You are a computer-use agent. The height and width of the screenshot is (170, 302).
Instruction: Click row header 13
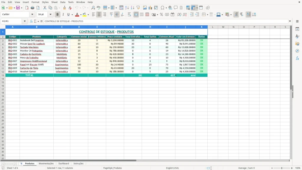coord(3,75)
